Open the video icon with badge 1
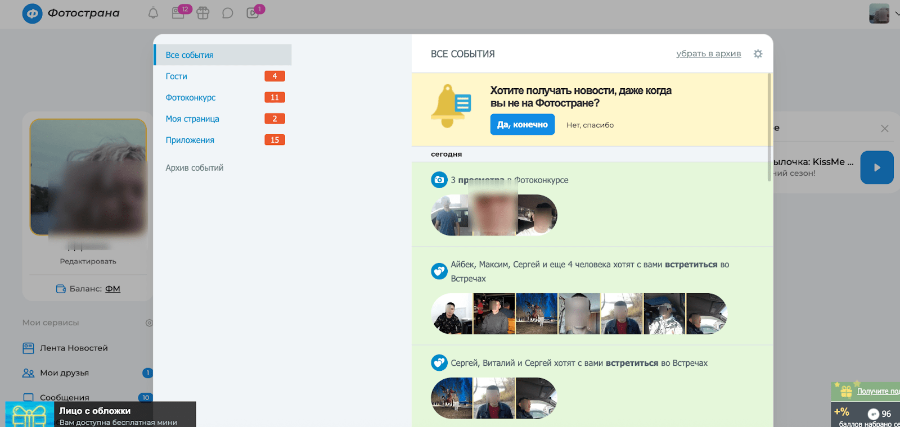 (x=253, y=13)
